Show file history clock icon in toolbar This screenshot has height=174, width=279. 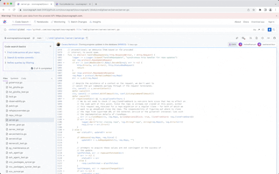[263, 38]
